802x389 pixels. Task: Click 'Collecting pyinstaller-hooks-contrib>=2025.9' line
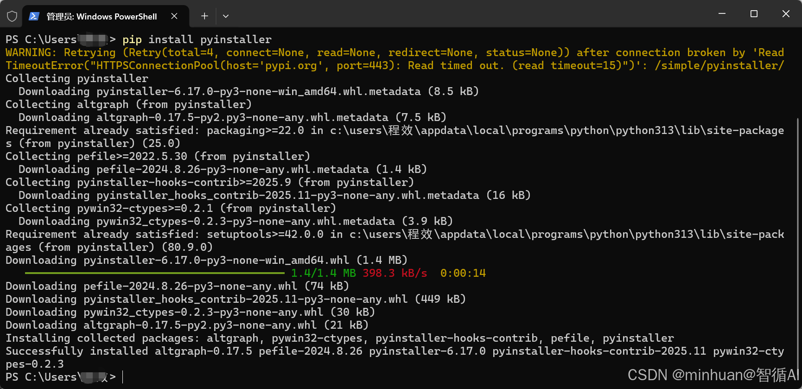(x=210, y=182)
